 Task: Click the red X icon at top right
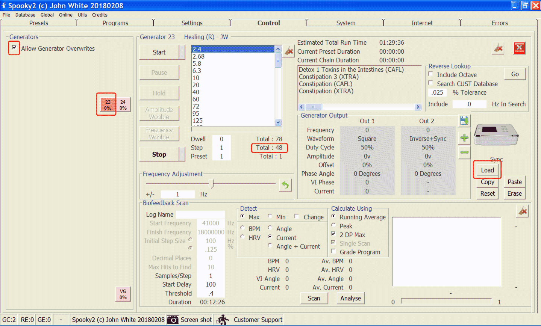(x=519, y=48)
